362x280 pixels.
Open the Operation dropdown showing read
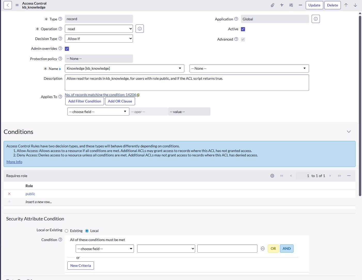click(x=99, y=29)
